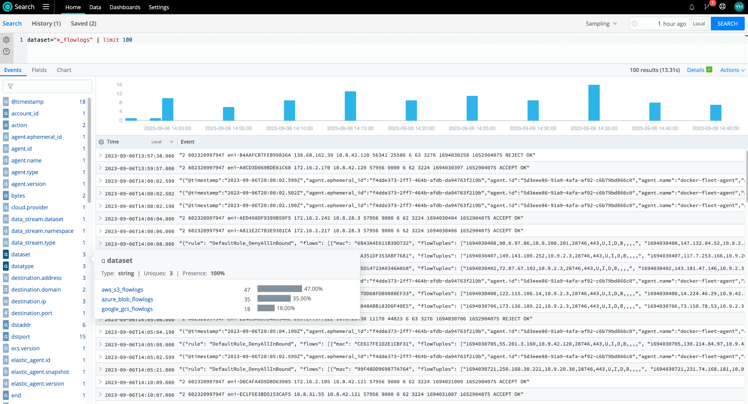Open the Dashboards menu item
This screenshot has width=748, height=404.
pyautogui.click(x=125, y=7)
